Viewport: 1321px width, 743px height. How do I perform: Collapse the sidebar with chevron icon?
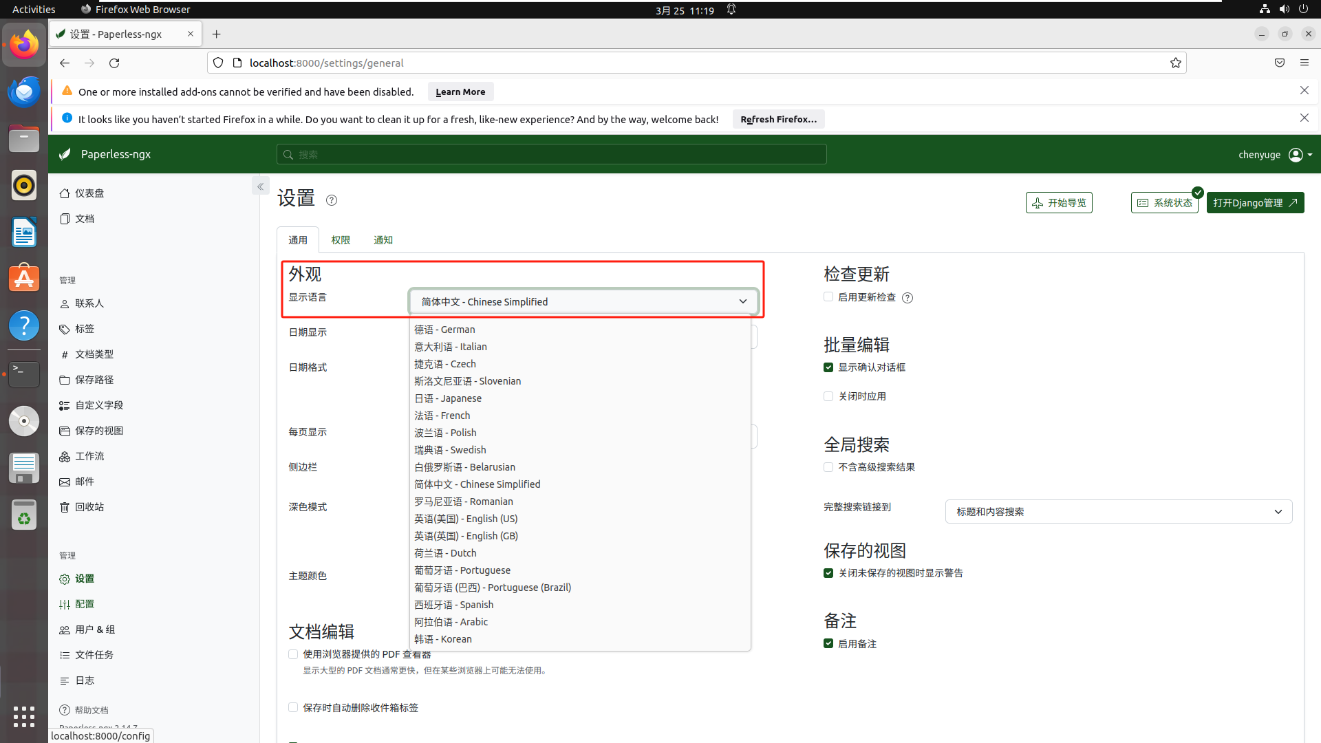tap(260, 186)
